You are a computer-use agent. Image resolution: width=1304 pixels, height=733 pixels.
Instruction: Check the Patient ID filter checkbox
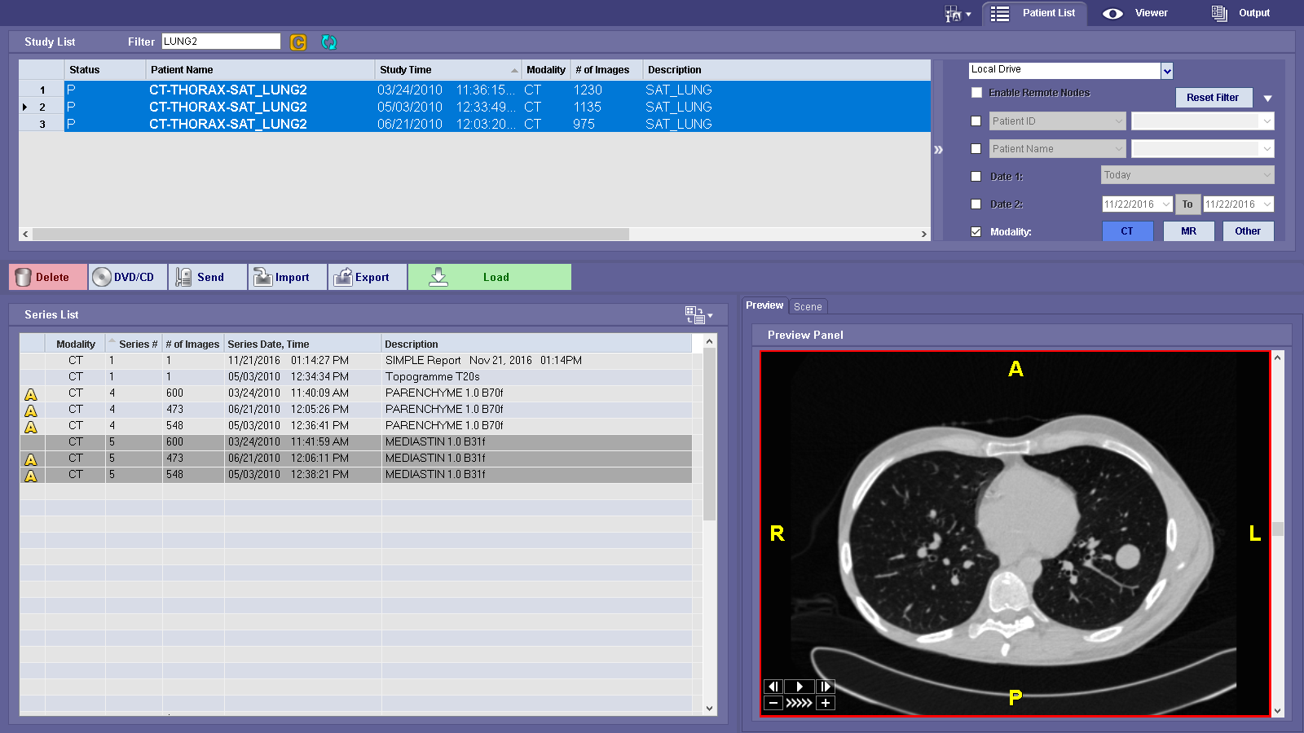pyautogui.click(x=976, y=121)
